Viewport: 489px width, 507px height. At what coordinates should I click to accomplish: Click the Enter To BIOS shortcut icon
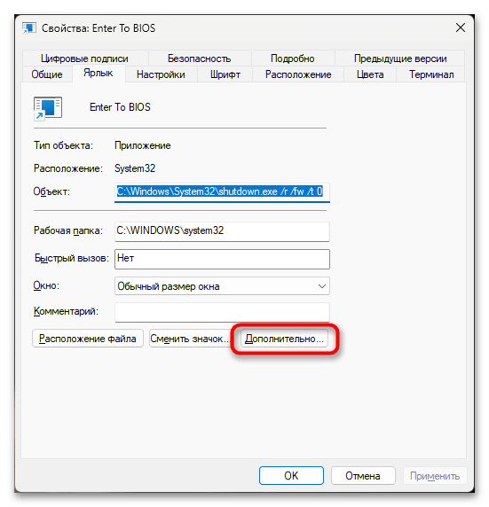click(x=48, y=108)
